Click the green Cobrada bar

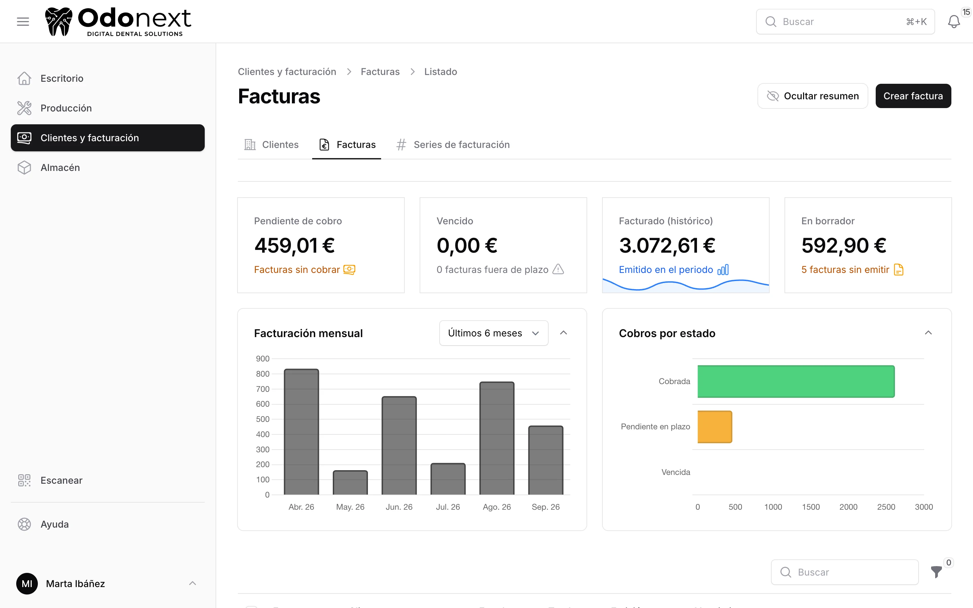[796, 382]
